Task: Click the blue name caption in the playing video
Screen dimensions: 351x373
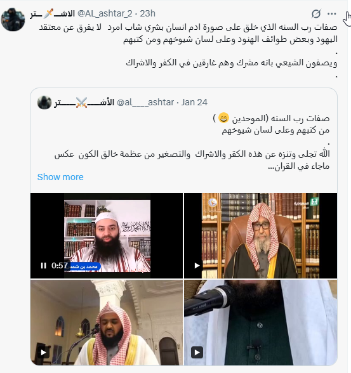Action: click(83, 266)
